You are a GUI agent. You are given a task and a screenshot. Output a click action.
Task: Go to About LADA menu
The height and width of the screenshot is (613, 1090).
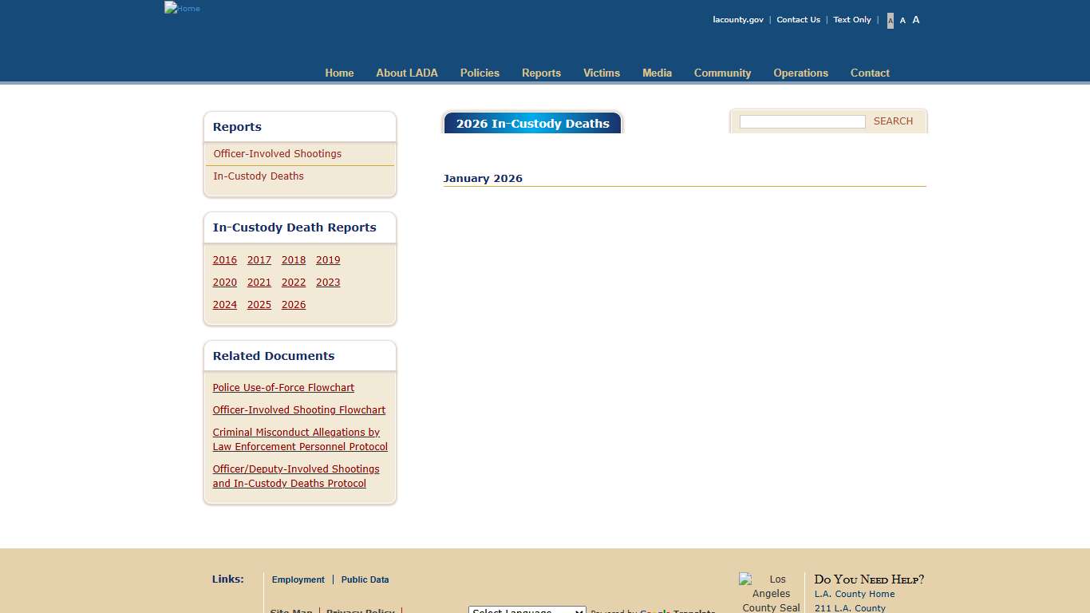point(407,73)
